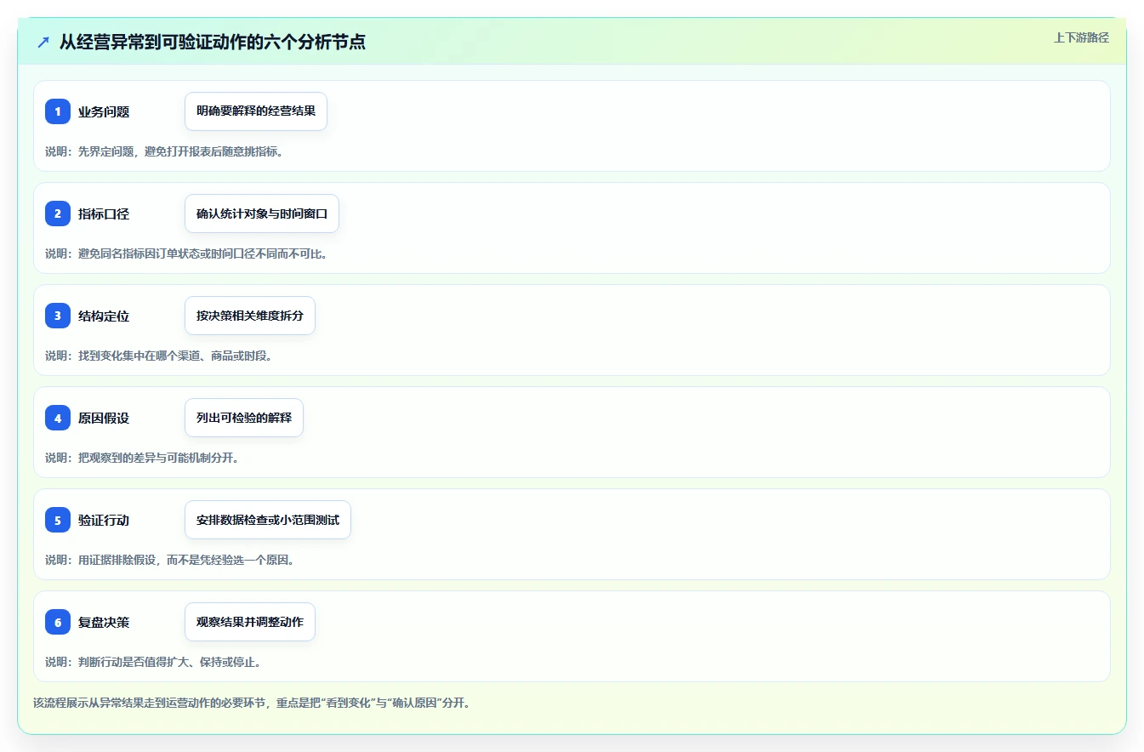Select the 列出可检验的解释 chip
Viewport: 1144px width, 752px height.
pos(244,418)
